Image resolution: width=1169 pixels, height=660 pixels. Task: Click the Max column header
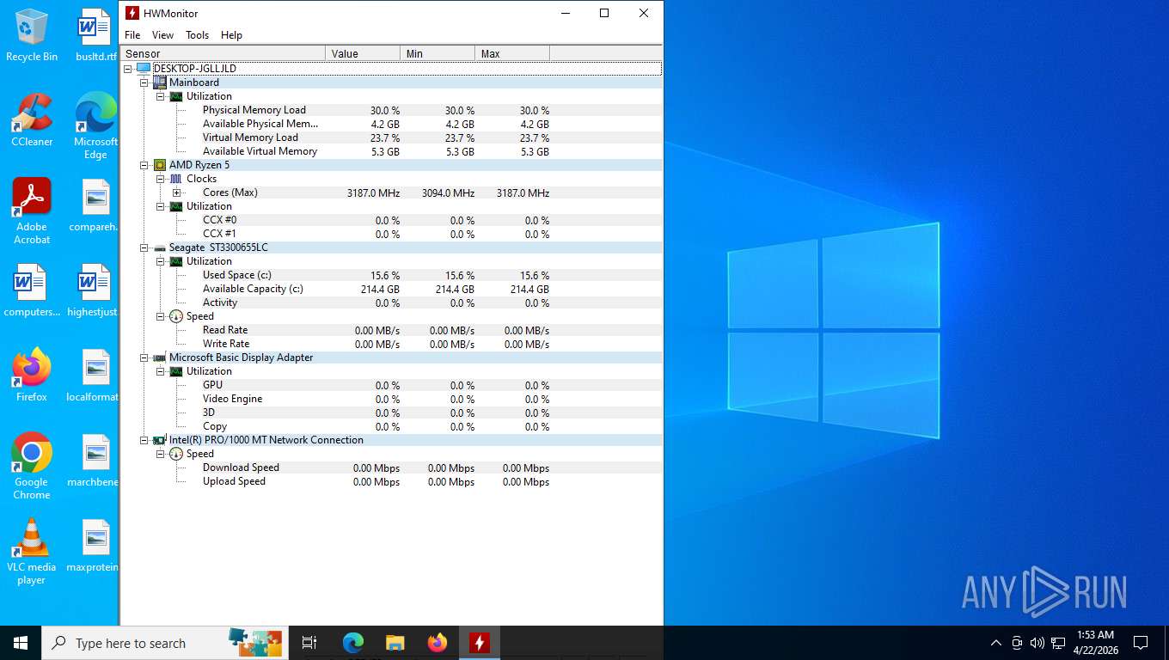click(512, 53)
